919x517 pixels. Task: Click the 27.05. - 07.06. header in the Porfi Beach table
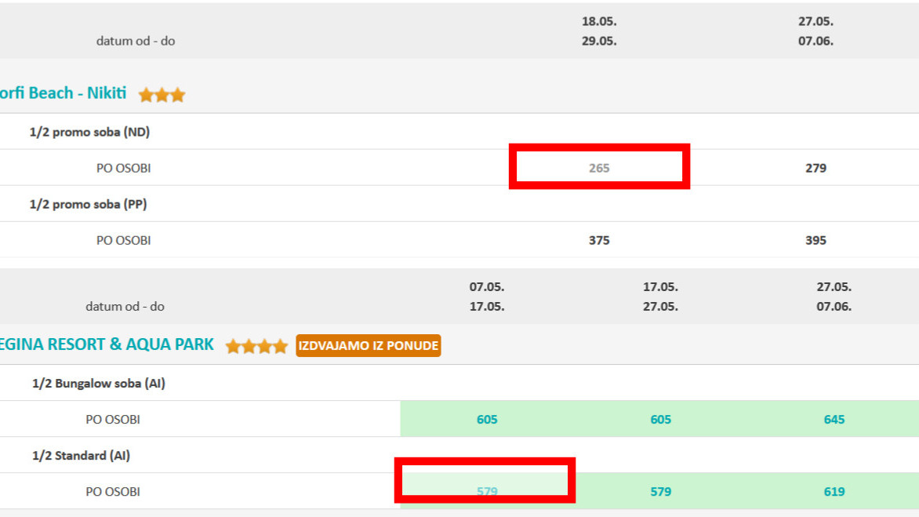[815, 31]
